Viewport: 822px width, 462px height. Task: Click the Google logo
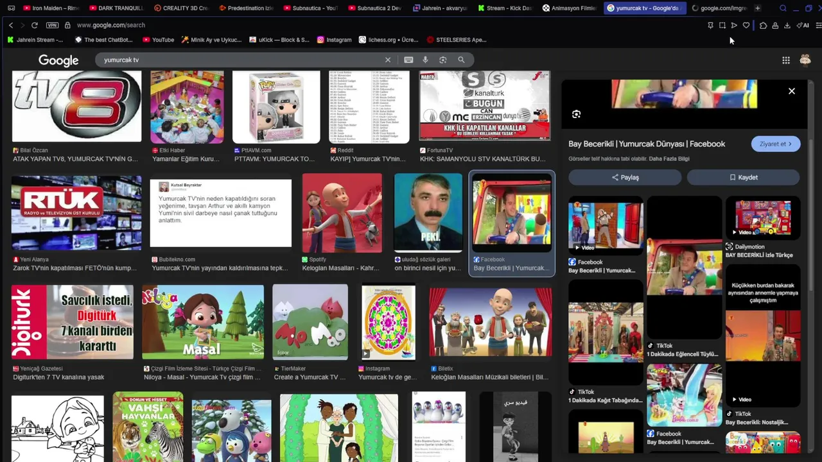[x=58, y=60]
